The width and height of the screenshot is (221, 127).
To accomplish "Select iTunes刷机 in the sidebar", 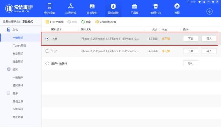I will coord(19,45).
